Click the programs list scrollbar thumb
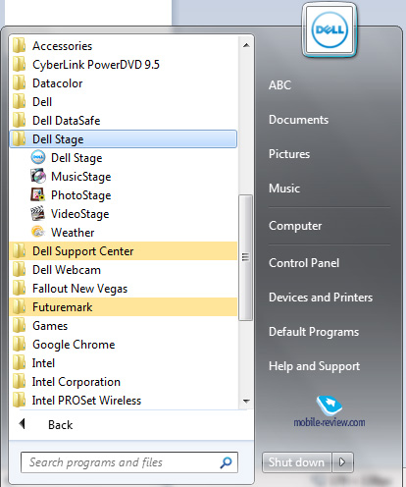This screenshot has height=487, width=406. pos(245,257)
